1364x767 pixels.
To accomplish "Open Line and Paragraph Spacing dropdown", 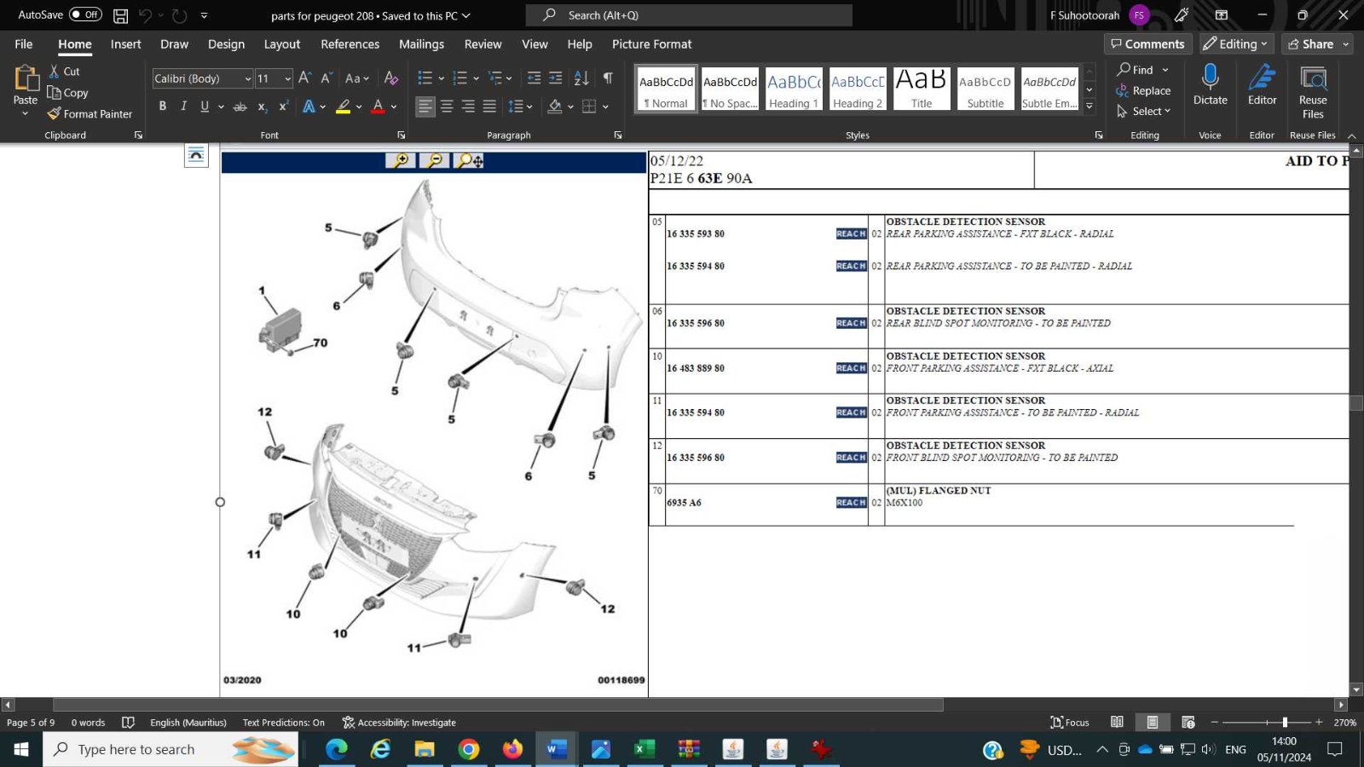I will pos(520,107).
